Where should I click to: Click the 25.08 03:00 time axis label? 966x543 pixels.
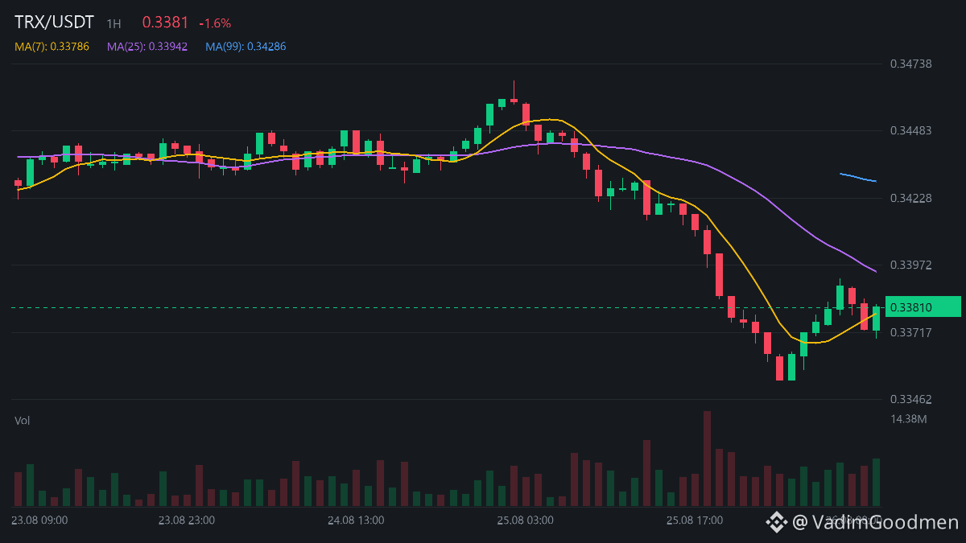coord(525,520)
